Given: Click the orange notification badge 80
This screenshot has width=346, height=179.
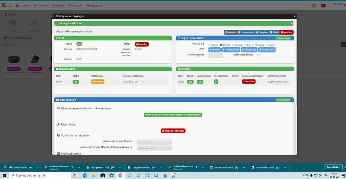Looking at the screenshot, I should (314, 5).
